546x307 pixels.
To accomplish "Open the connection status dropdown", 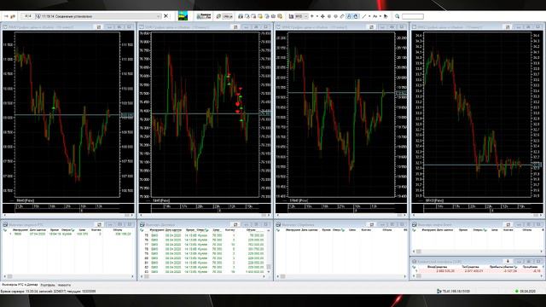I will [x=159, y=16].
